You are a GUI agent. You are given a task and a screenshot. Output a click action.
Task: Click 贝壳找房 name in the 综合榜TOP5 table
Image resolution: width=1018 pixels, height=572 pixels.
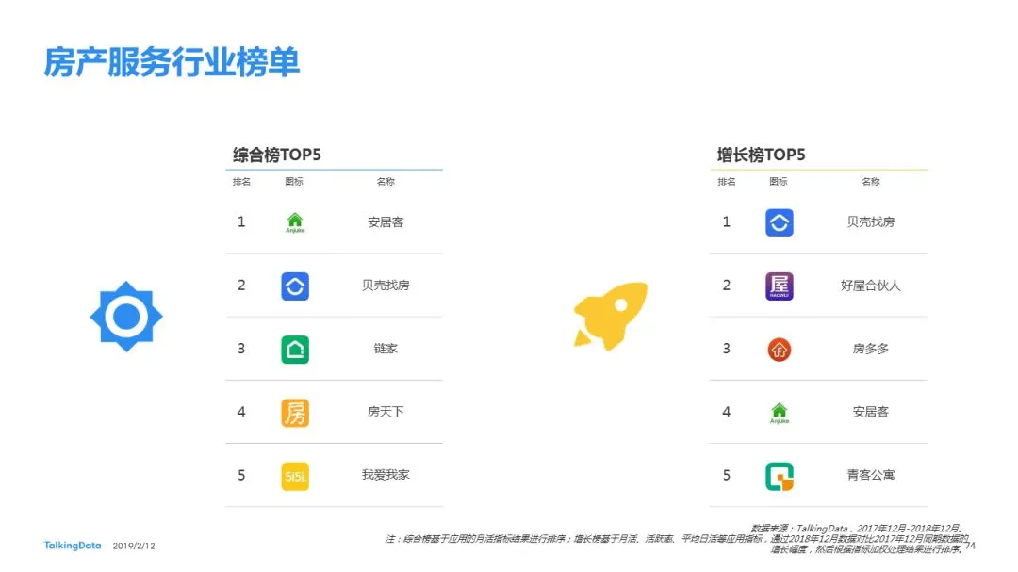pyautogui.click(x=386, y=285)
